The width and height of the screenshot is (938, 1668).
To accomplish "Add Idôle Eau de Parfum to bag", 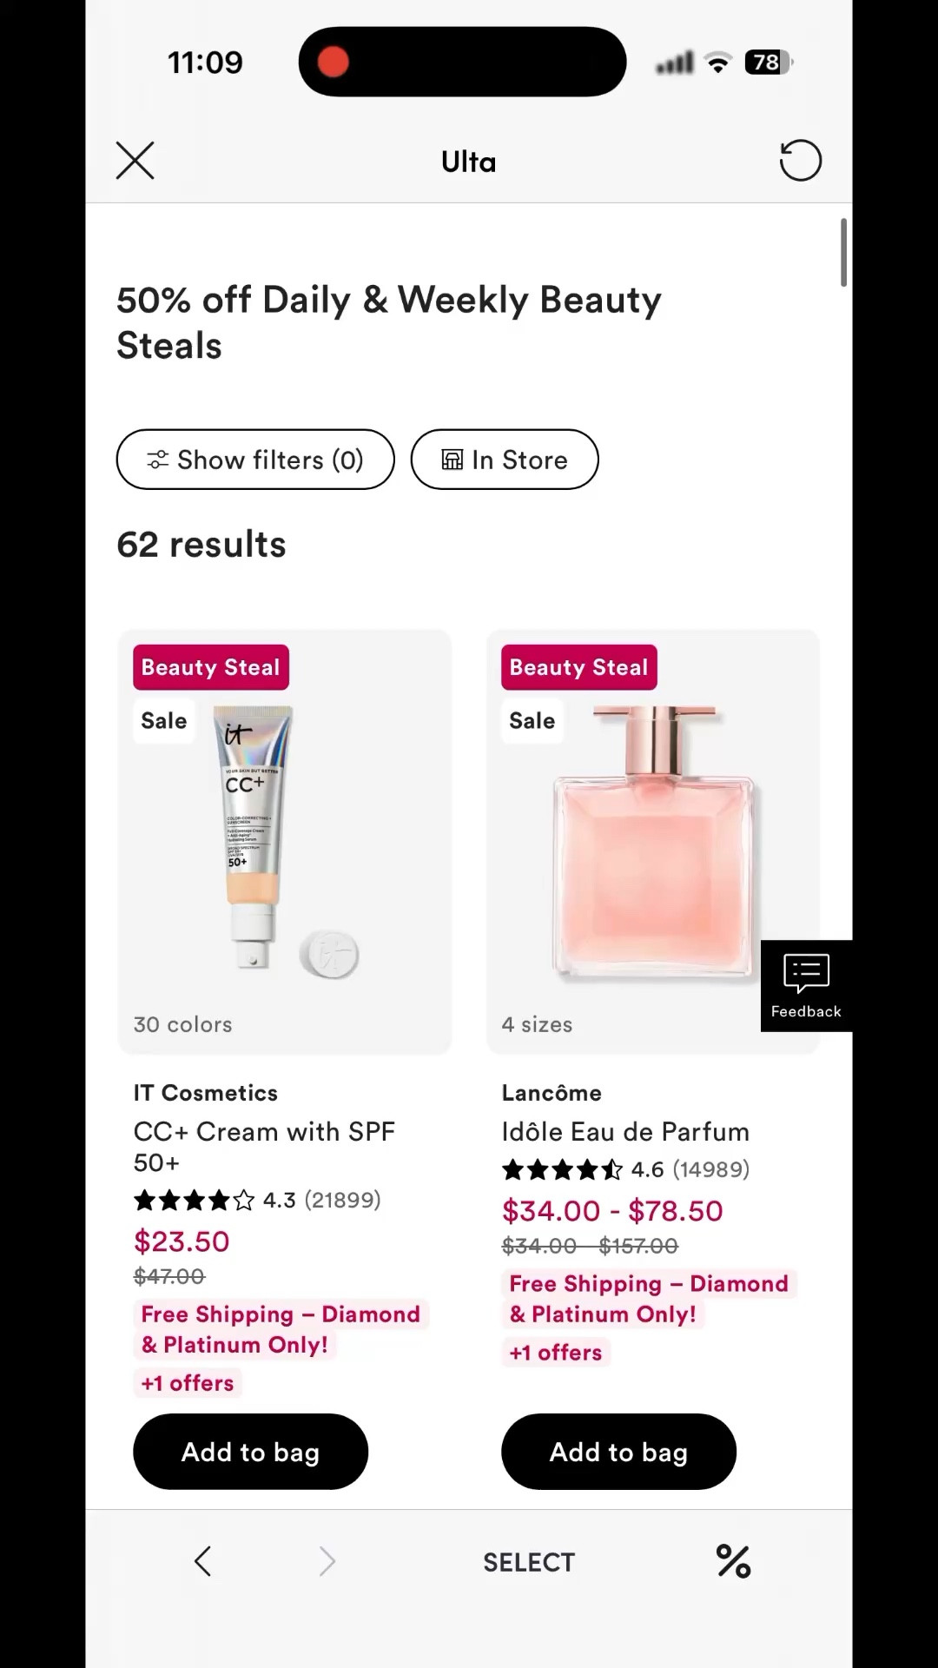I will (x=618, y=1452).
